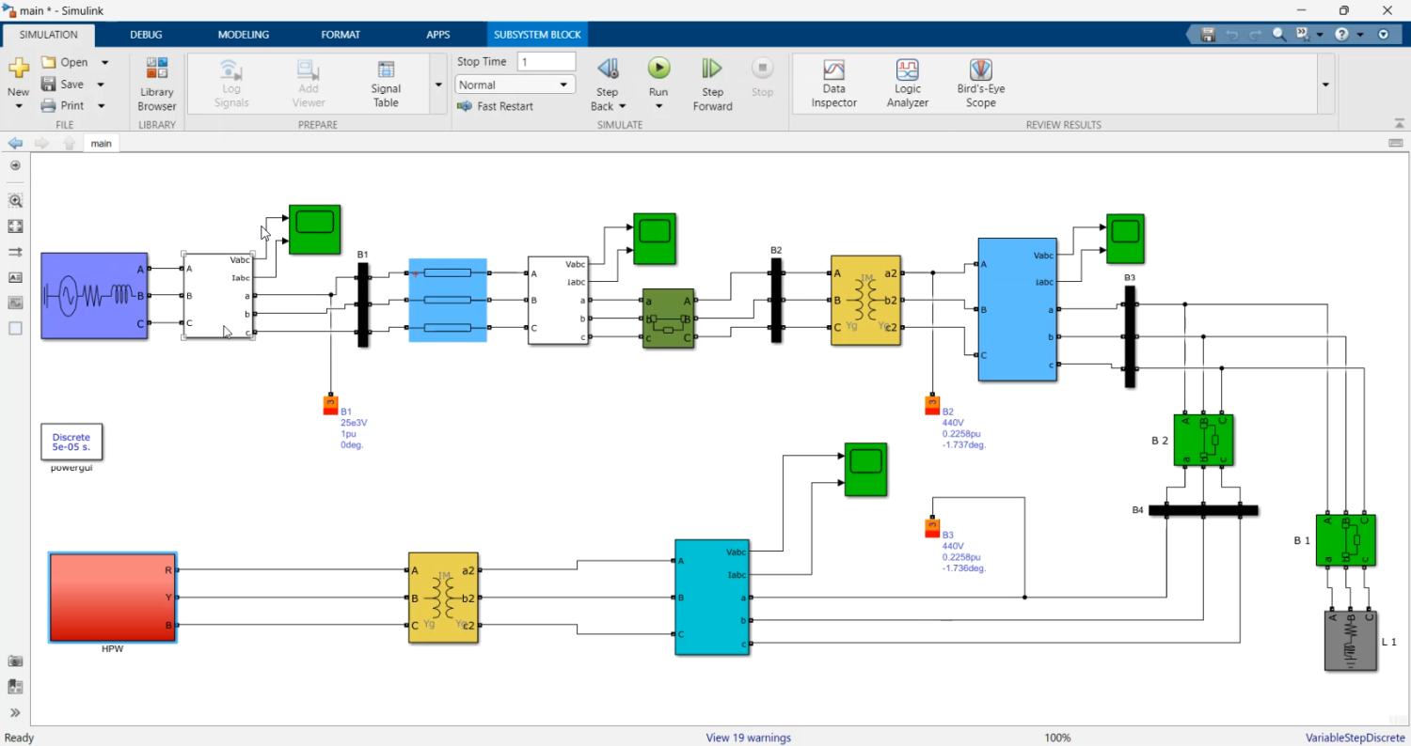Switch to the MODELING tab
This screenshot has width=1411, height=746.
[243, 35]
